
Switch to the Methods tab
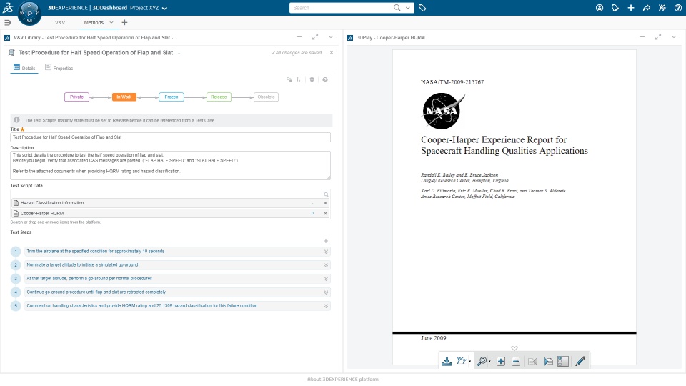click(94, 22)
